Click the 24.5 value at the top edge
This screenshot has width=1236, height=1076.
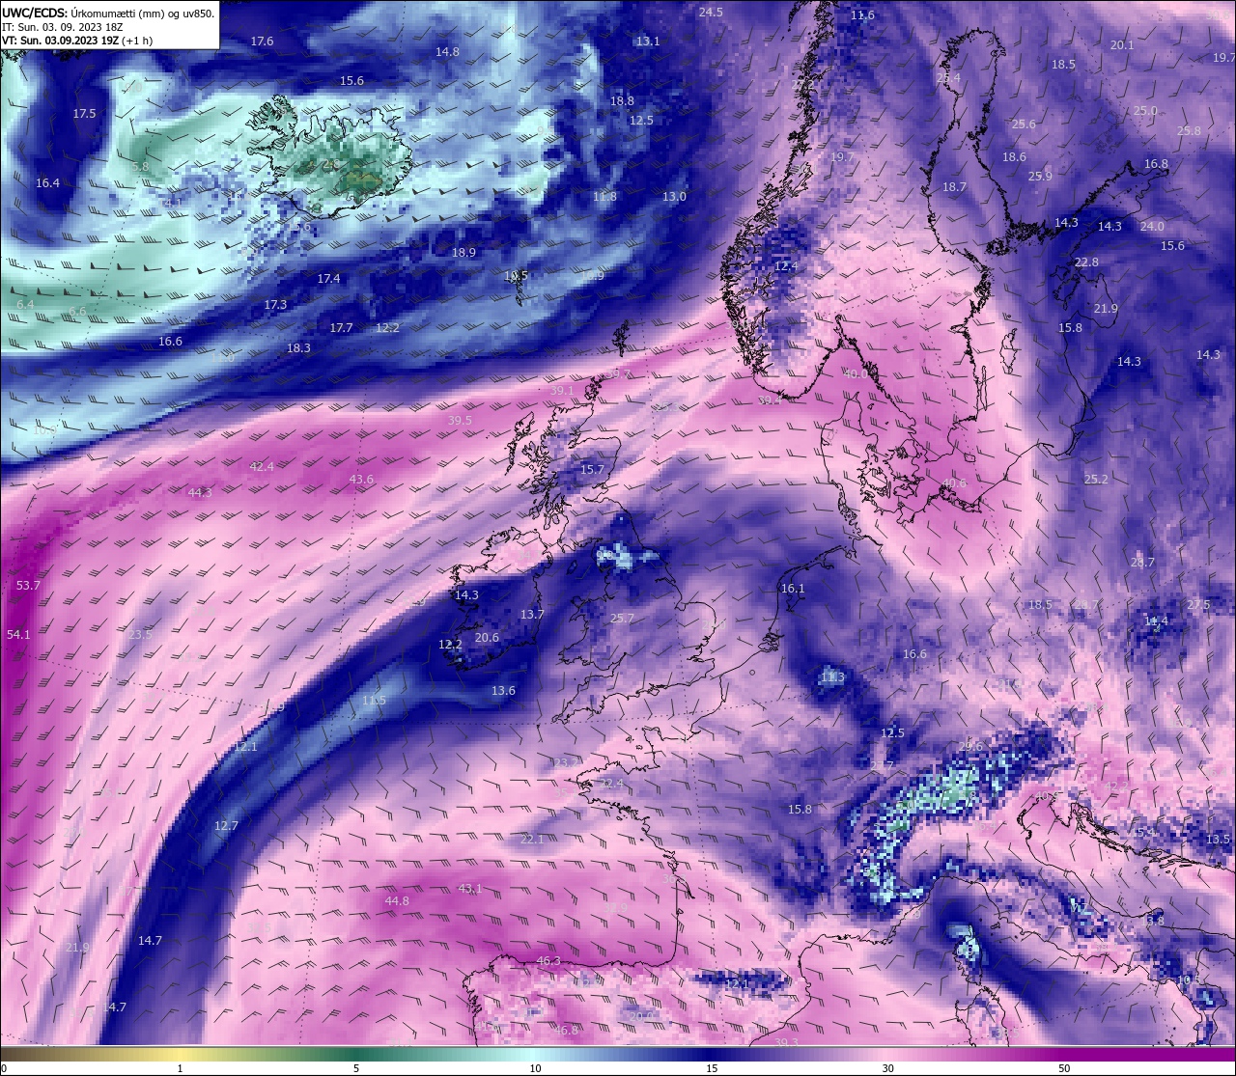point(711,13)
